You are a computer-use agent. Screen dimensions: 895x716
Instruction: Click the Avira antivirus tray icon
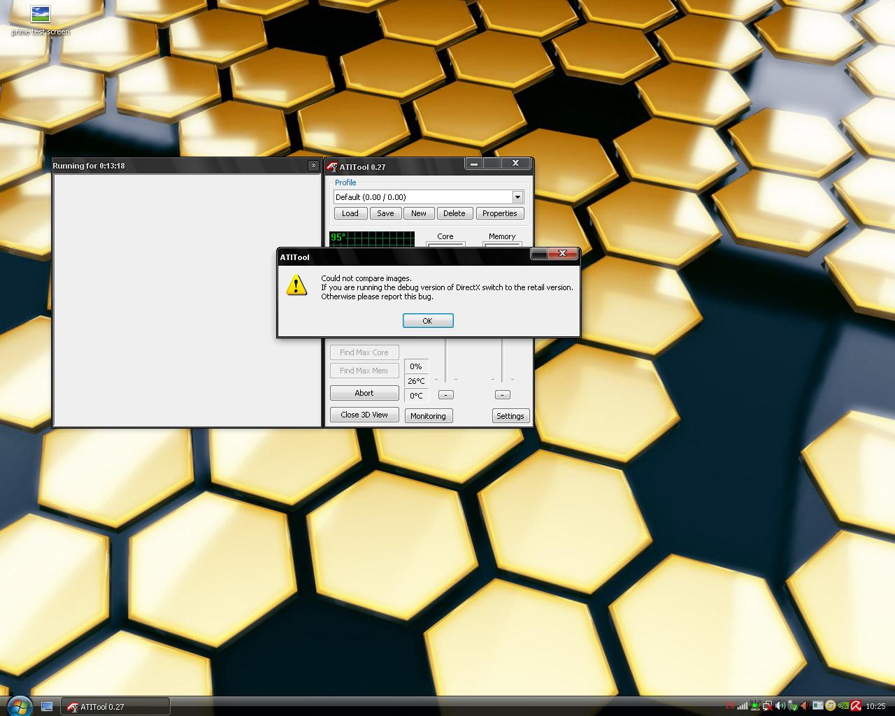[856, 706]
